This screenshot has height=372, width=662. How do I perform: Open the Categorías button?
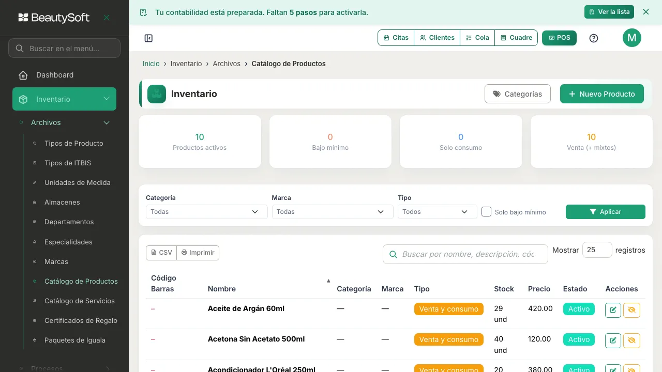518,94
